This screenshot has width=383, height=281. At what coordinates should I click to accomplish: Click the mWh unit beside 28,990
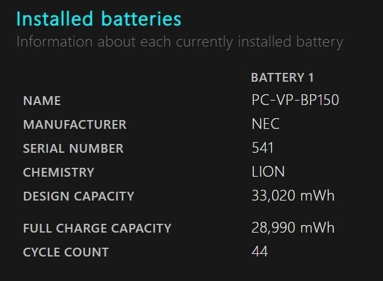317,228
